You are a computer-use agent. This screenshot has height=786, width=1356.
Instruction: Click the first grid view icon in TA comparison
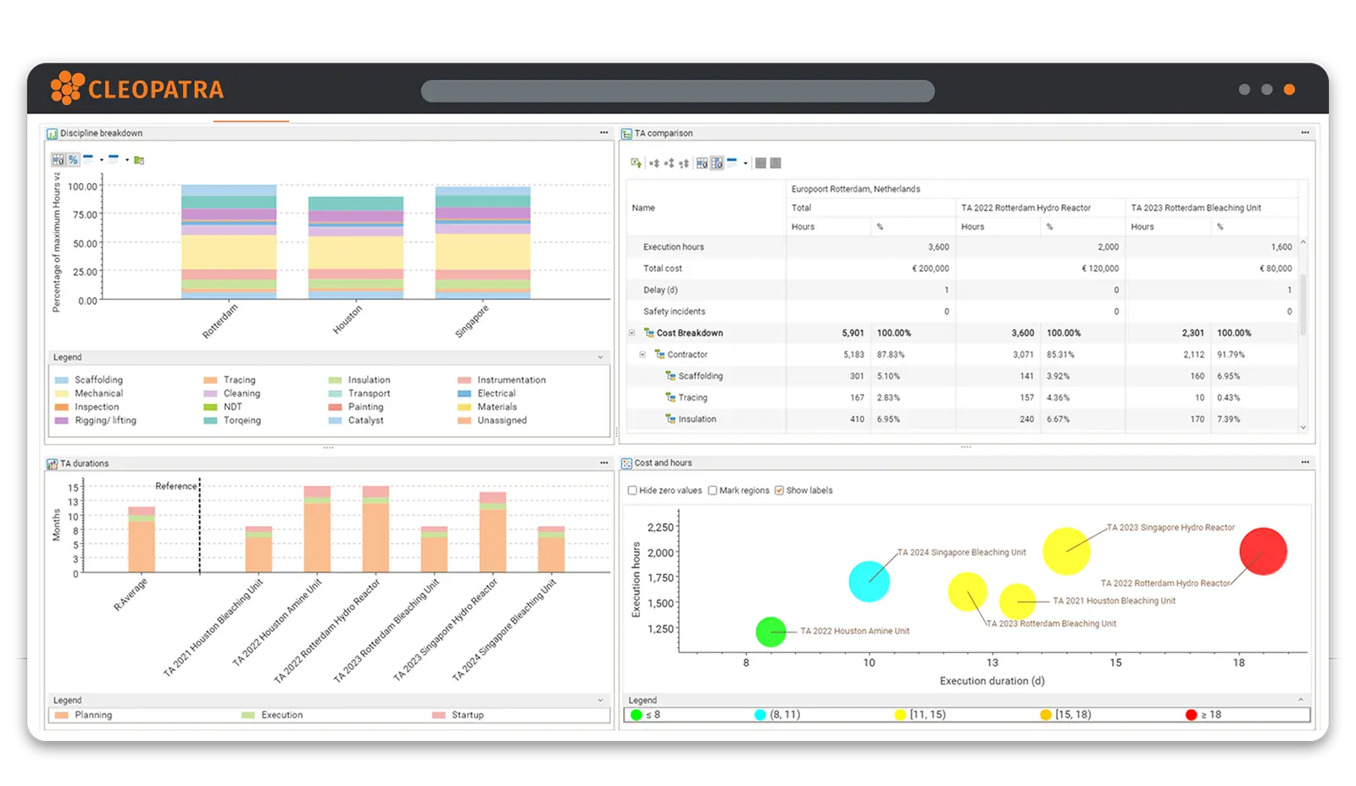click(760, 163)
